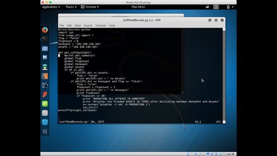The image size is (277, 156).
Task: Click the 'global honeypot' line
Action: pyautogui.click(x=76, y=64)
